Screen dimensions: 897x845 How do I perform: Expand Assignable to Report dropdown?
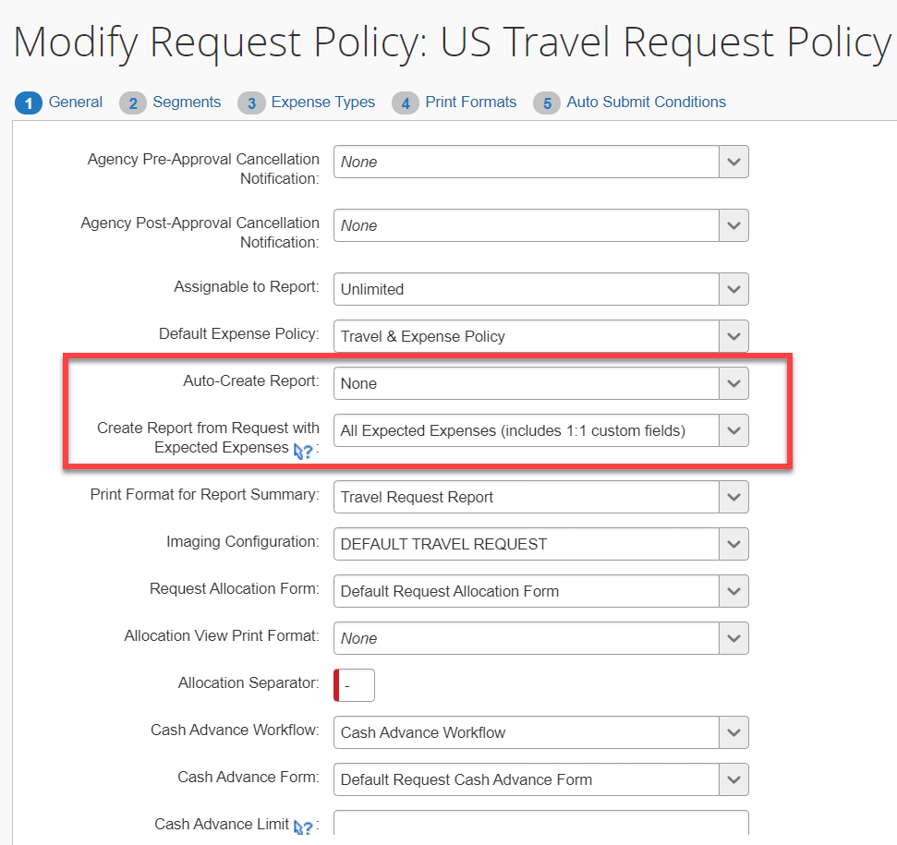point(733,289)
